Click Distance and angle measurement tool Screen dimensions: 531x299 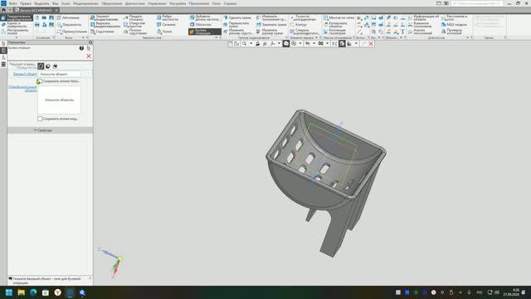454,17
